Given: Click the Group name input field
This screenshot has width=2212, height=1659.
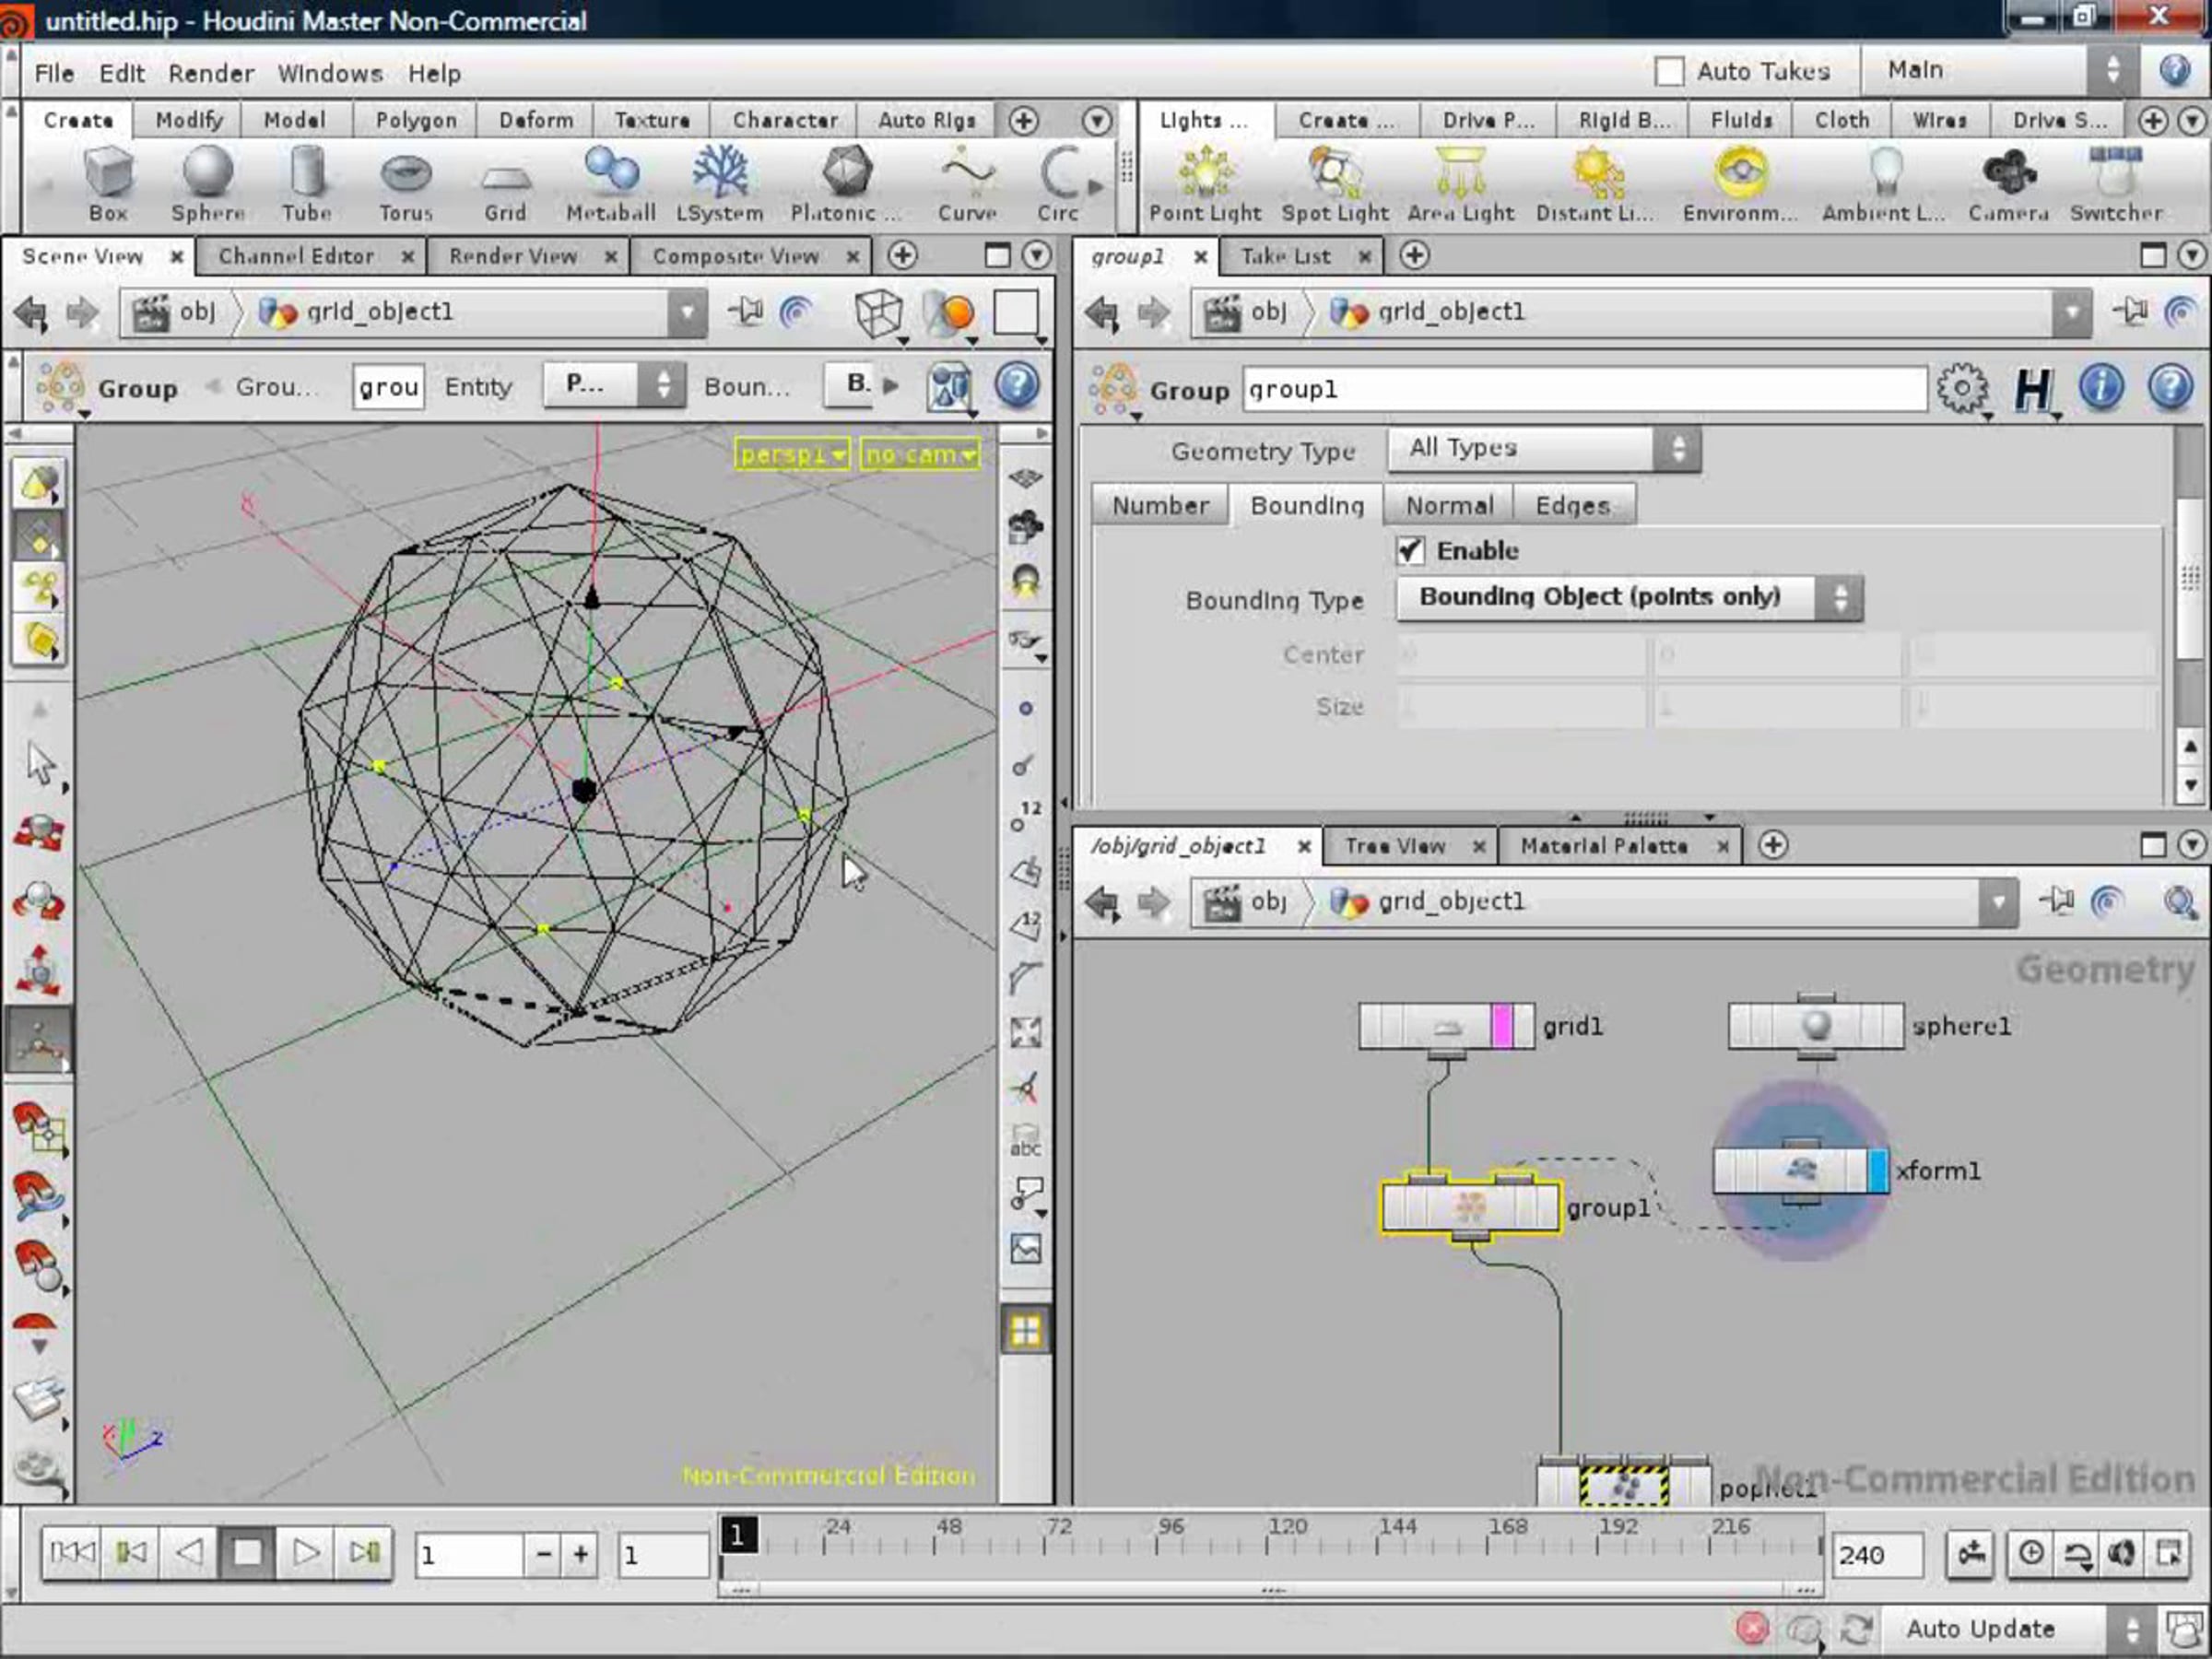Looking at the screenshot, I should 1584,389.
